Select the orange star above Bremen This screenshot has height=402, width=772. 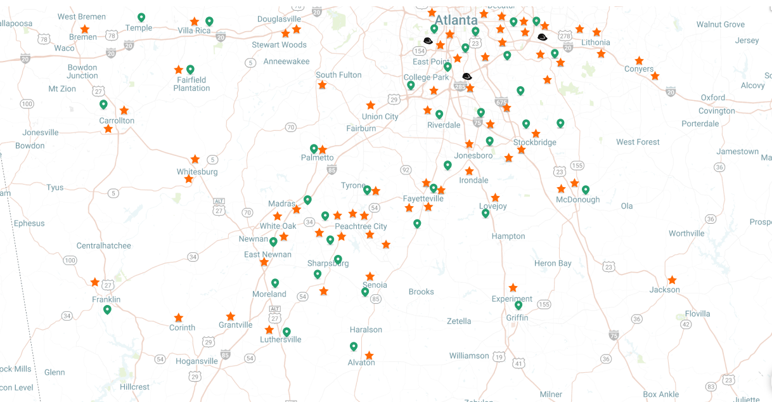tap(85, 29)
